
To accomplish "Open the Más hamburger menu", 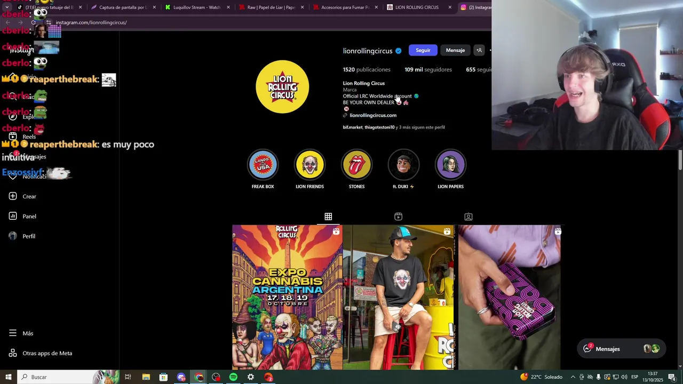I will [x=21, y=333].
